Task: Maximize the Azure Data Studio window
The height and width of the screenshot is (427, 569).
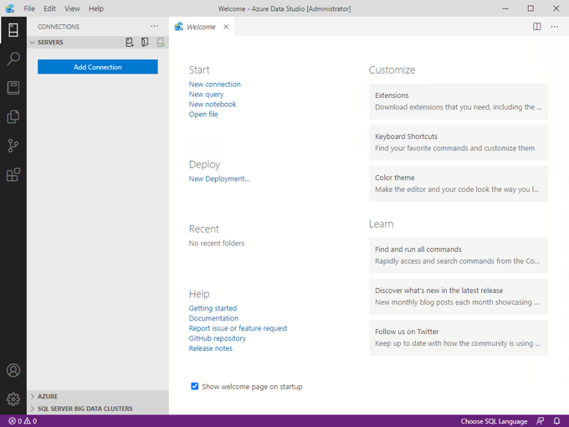Action: (531, 8)
